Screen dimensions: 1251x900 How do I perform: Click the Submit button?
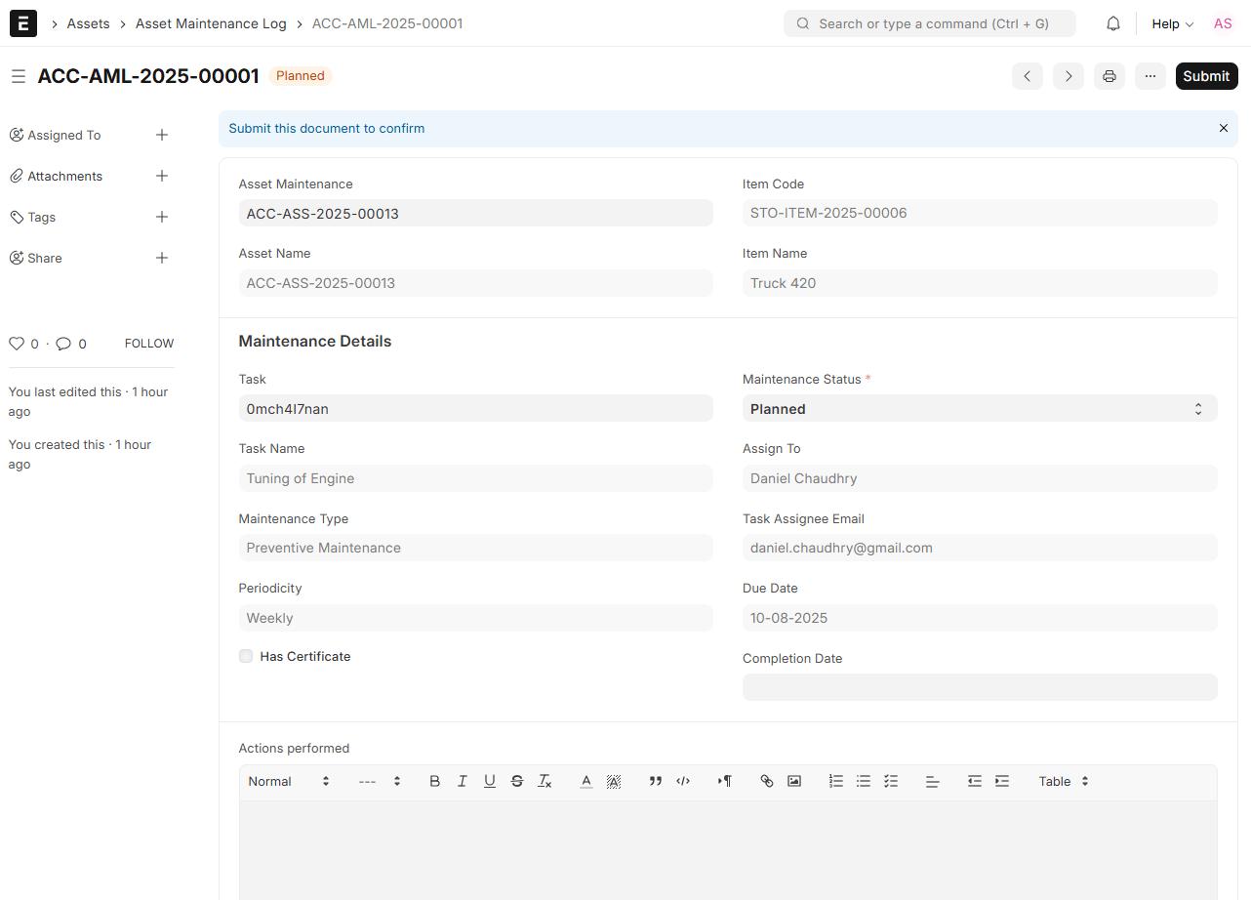[x=1207, y=76]
